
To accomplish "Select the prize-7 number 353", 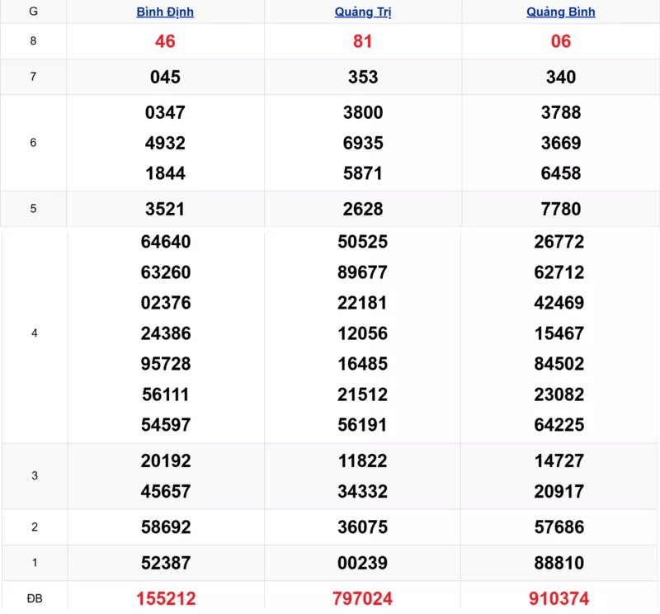I will 363,77.
